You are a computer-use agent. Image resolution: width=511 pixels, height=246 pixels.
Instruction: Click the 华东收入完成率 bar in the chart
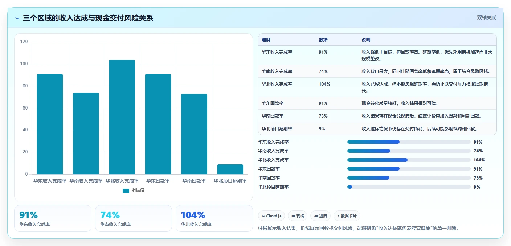[x=50, y=124]
